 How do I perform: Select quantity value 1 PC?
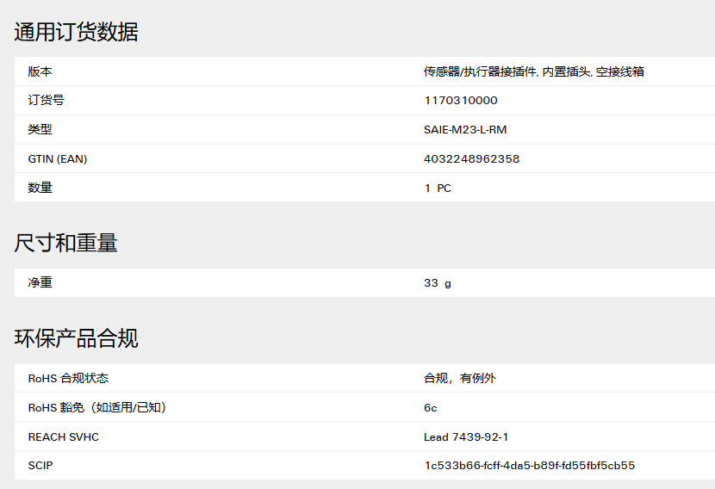(x=438, y=189)
